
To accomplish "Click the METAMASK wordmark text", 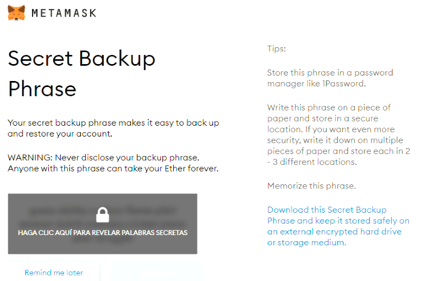I will point(63,13).
